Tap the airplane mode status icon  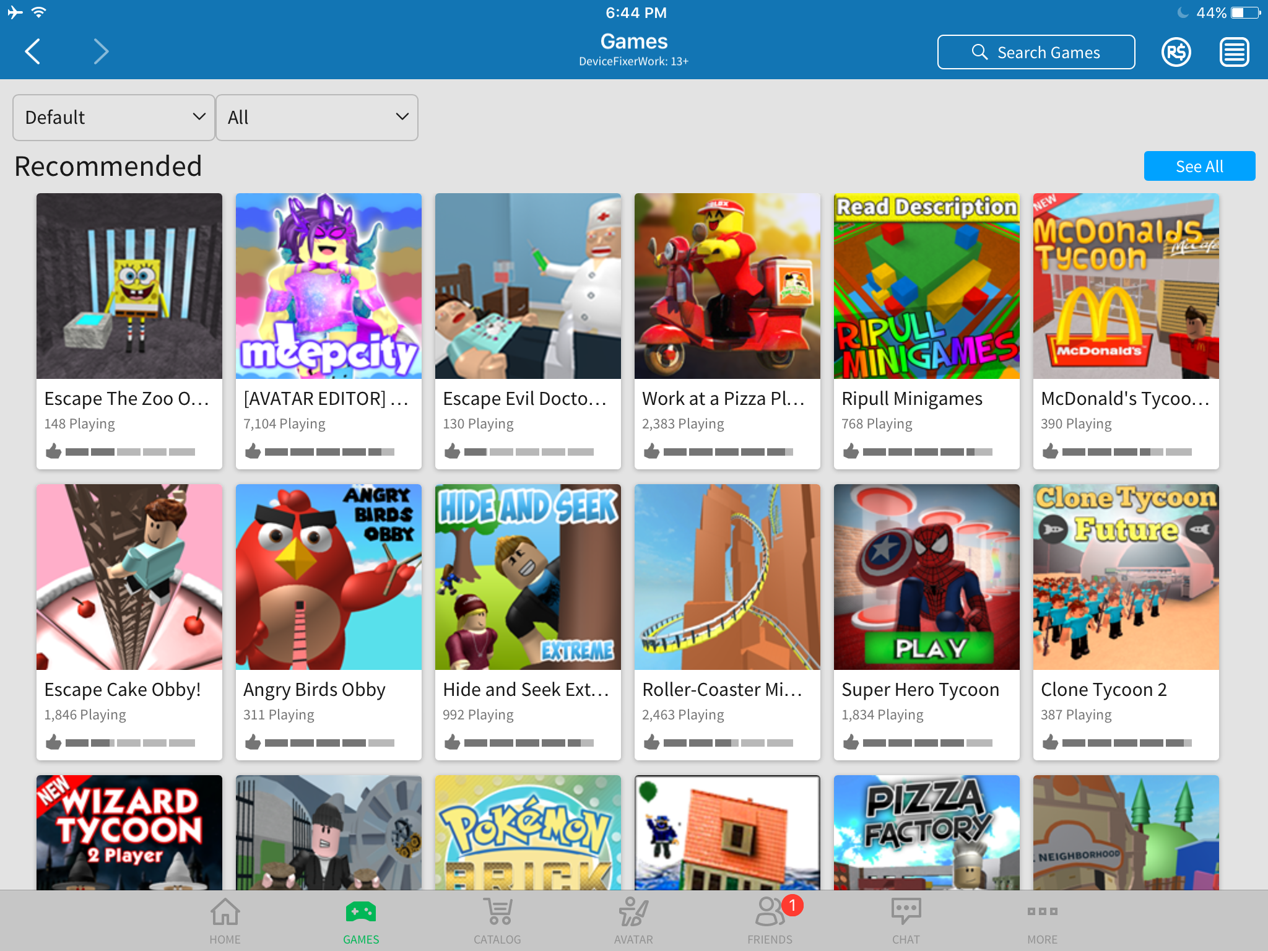[x=15, y=12]
